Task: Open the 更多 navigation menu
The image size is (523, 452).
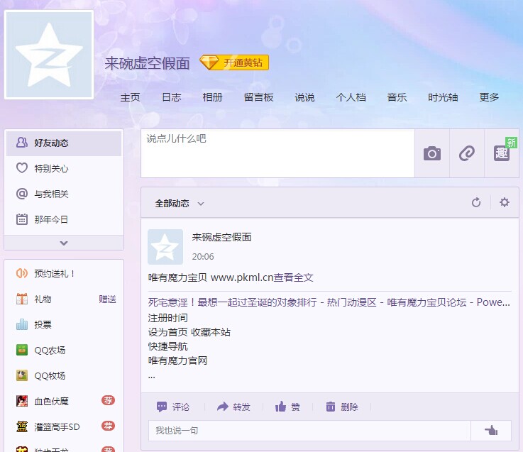Action: 489,98
